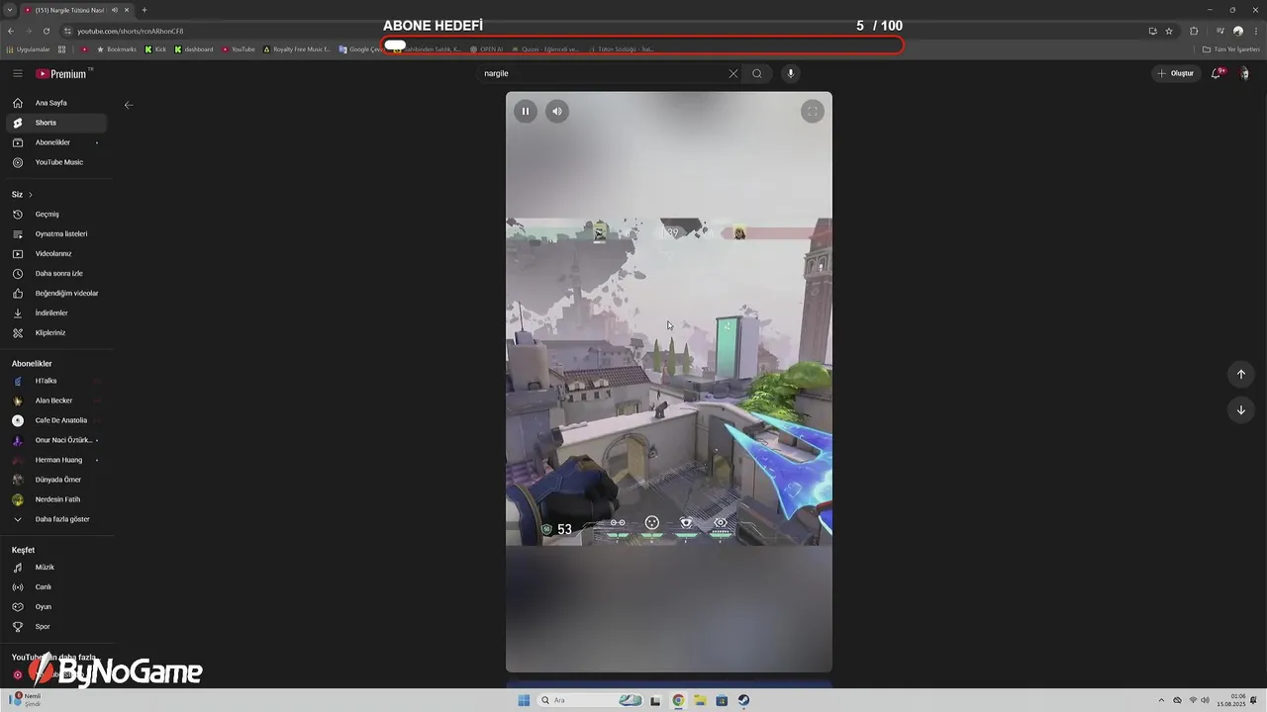Screen dimensions: 1267x712
Task: Go back in browser history
Action: [x=11, y=31]
